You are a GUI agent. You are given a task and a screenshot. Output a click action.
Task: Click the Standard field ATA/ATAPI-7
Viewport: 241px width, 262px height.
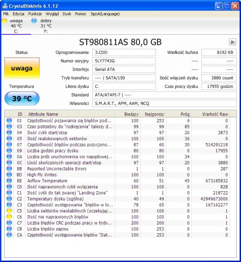pos(164,95)
